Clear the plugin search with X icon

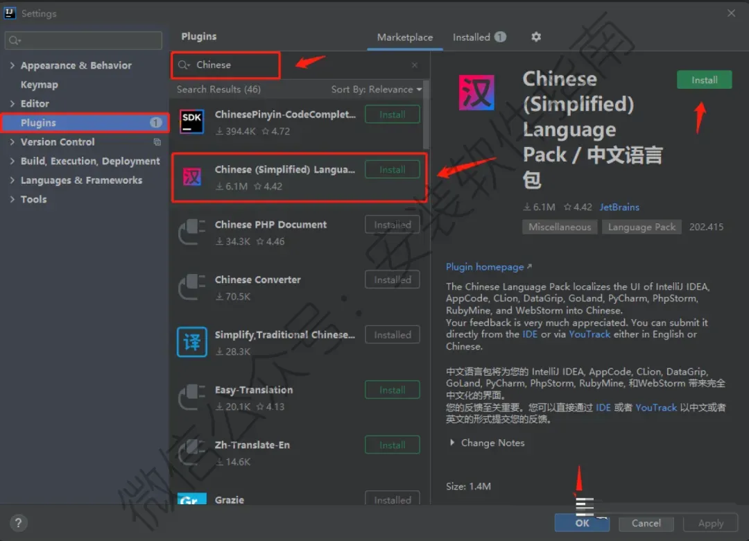(415, 65)
